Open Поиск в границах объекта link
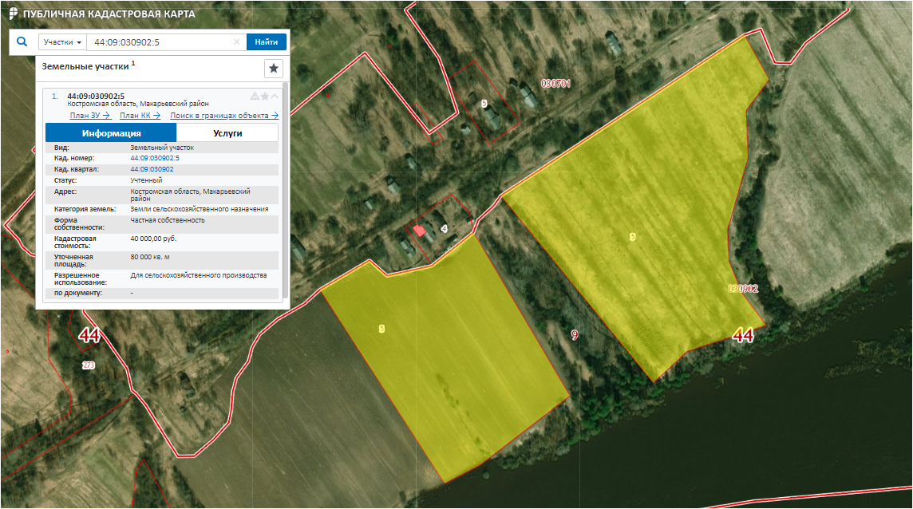Screen dimensions: 913x509 (x=224, y=116)
